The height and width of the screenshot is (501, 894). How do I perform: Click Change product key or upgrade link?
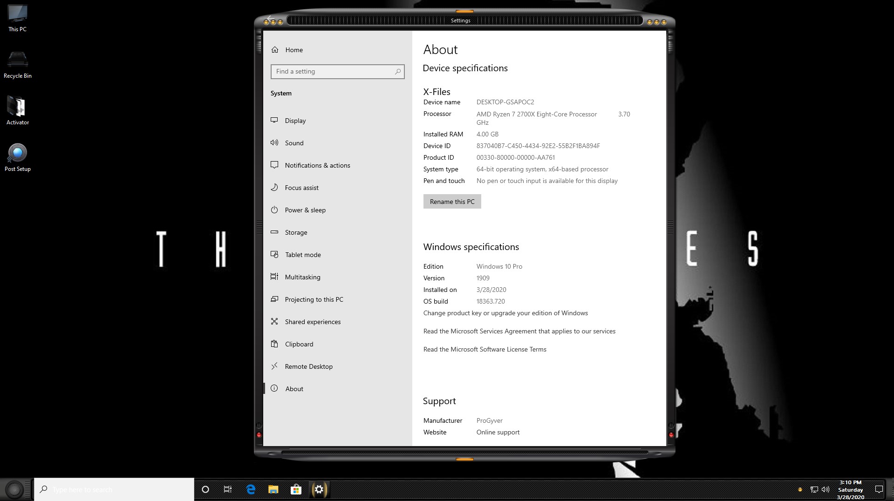(505, 313)
